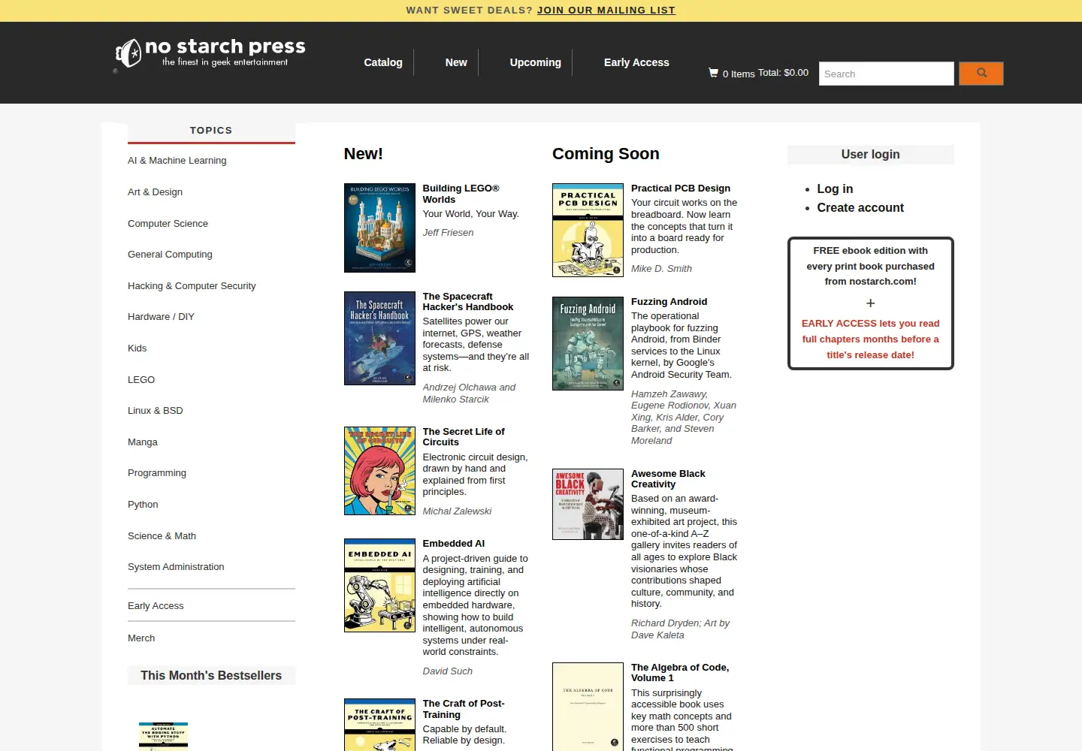Open the Building LEGO Worlds title link
Image resolution: width=1082 pixels, height=751 pixels.
(461, 194)
